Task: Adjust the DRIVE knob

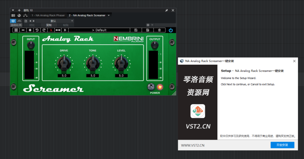Action: [x=64, y=63]
